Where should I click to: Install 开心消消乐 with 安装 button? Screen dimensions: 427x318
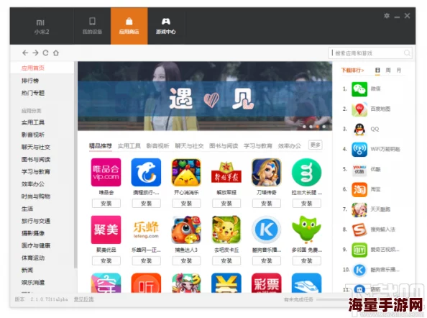[x=186, y=204]
